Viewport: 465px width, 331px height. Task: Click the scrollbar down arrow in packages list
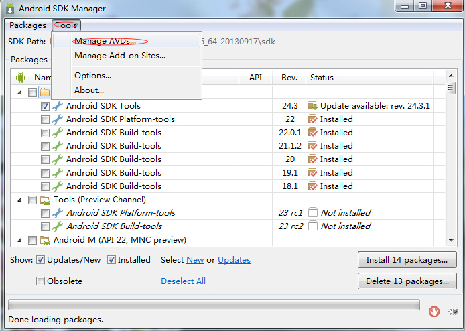click(x=451, y=241)
